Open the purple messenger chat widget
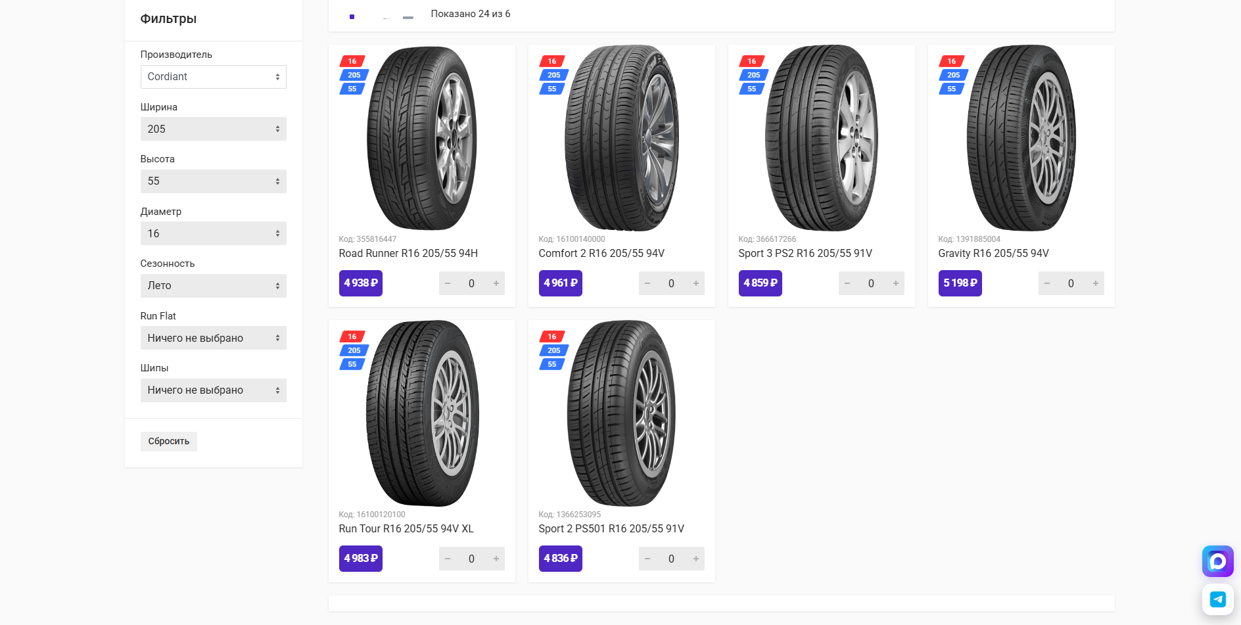 1217,561
